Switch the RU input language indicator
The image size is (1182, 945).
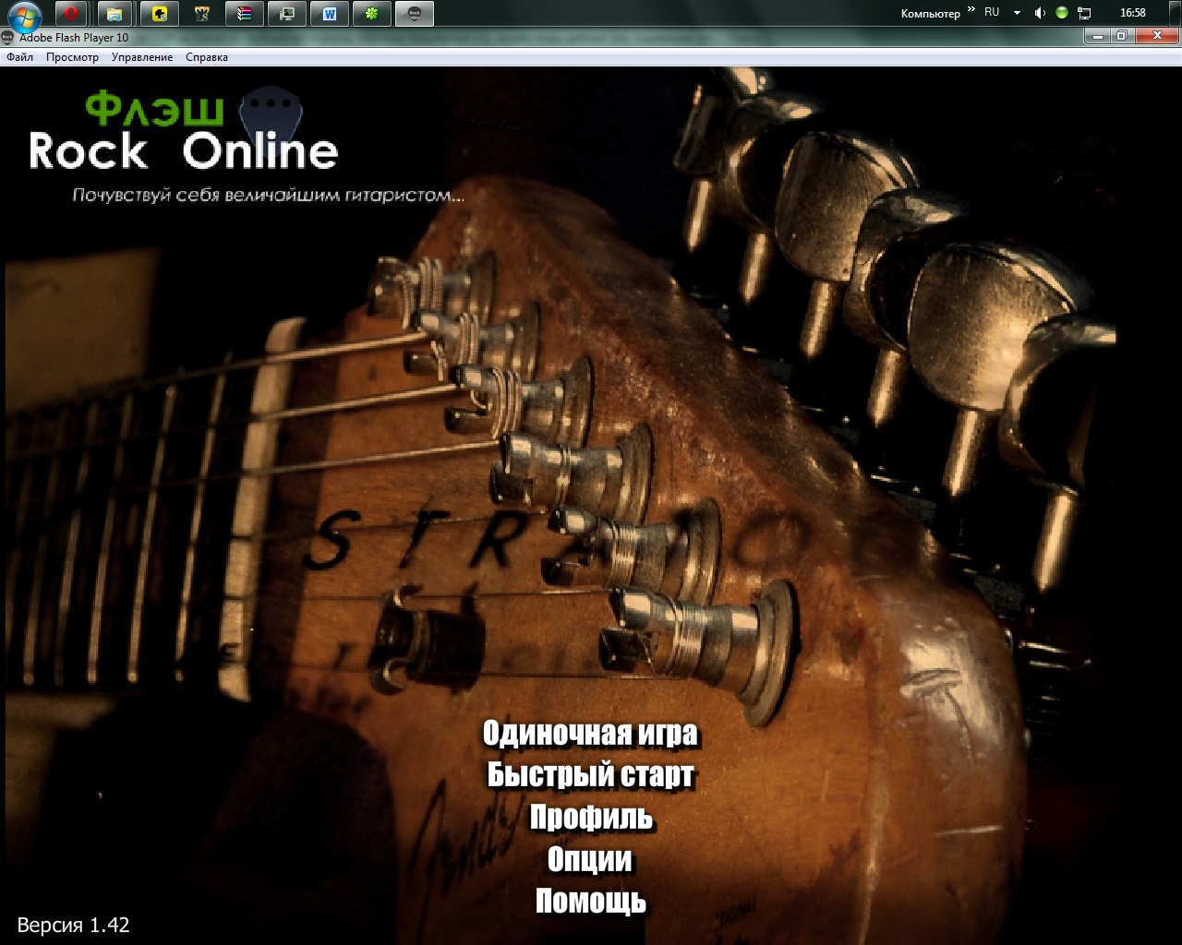992,13
